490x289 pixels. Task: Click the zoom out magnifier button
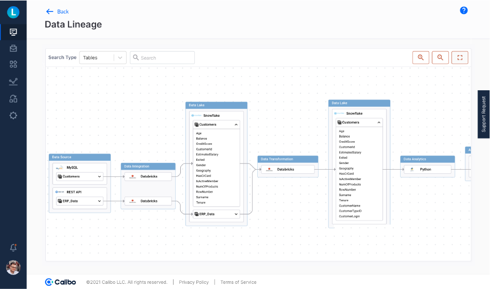pyautogui.click(x=440, y=58)
